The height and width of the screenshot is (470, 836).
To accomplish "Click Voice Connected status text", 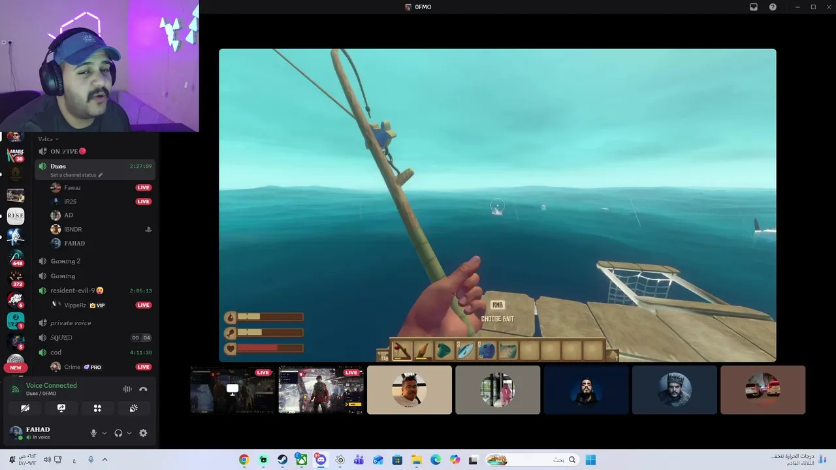I will (52, 386).
